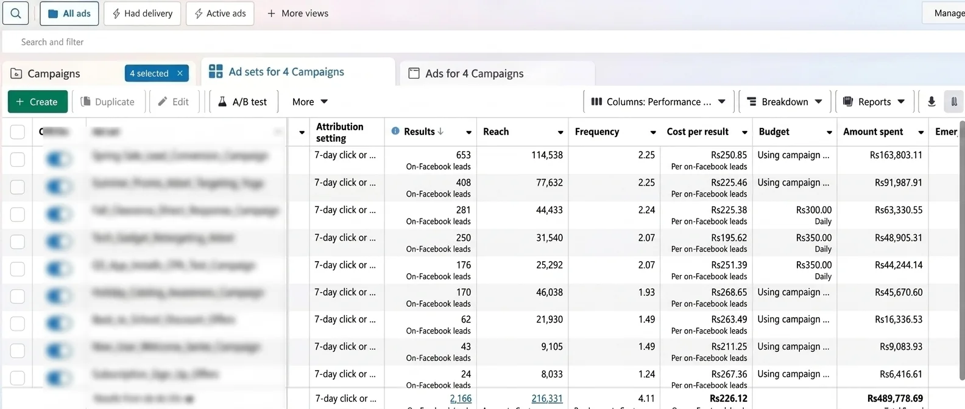Tick checkbox for the 176 results row
The height and width of the screenshot is (409, 965).
click(x=18, y=269)
